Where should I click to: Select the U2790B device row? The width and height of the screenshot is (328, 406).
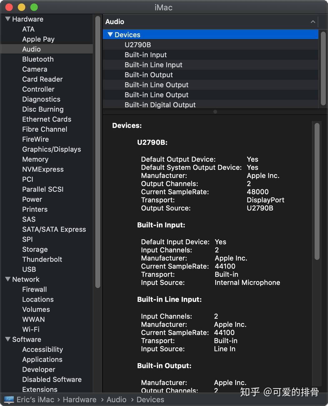pyautogui.click(x=138, y=45)
